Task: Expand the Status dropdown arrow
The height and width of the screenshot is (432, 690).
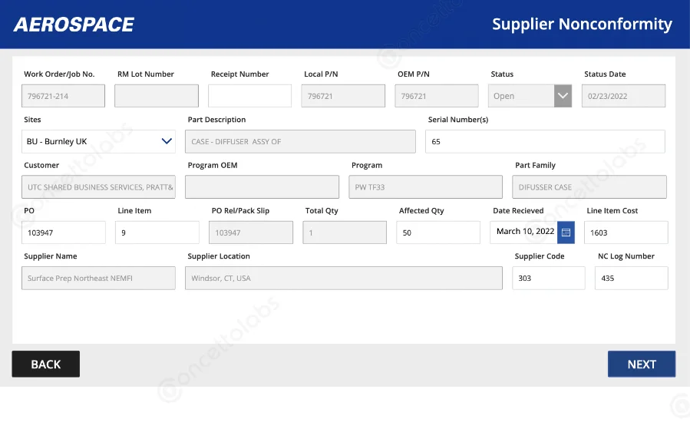Action: tap(563, 96)
